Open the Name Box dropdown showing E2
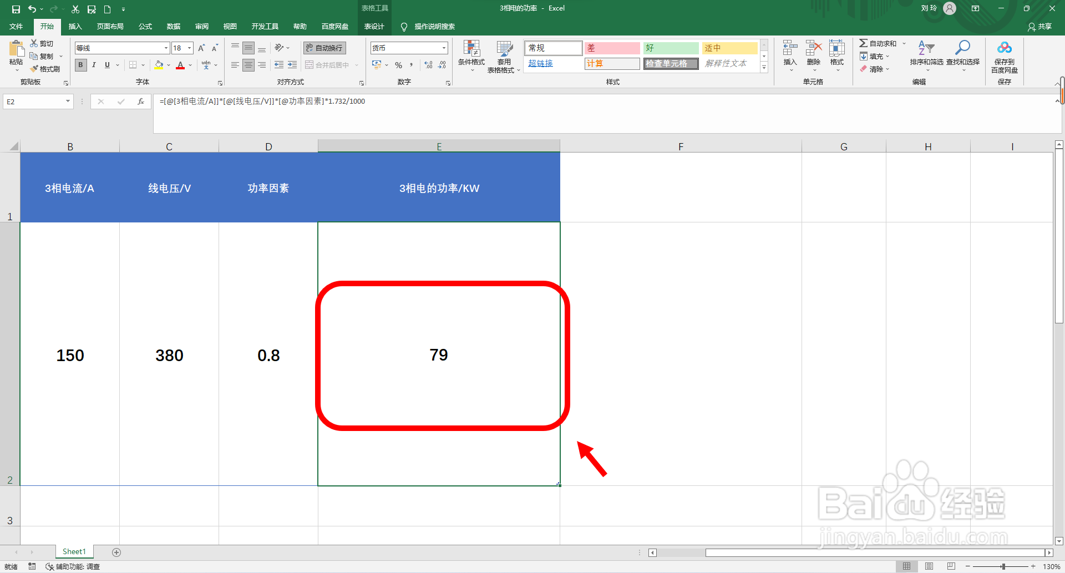The height and width of the screenshot is (573, 1065). (x=68, y=101)
